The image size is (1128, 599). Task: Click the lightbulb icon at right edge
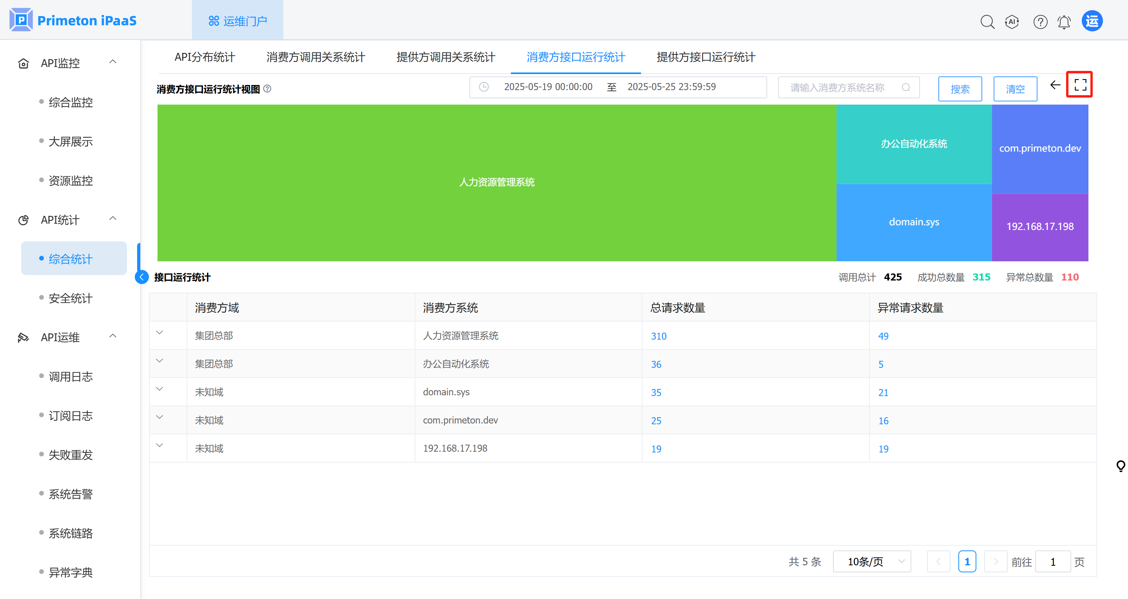(x=1120, y=466)
